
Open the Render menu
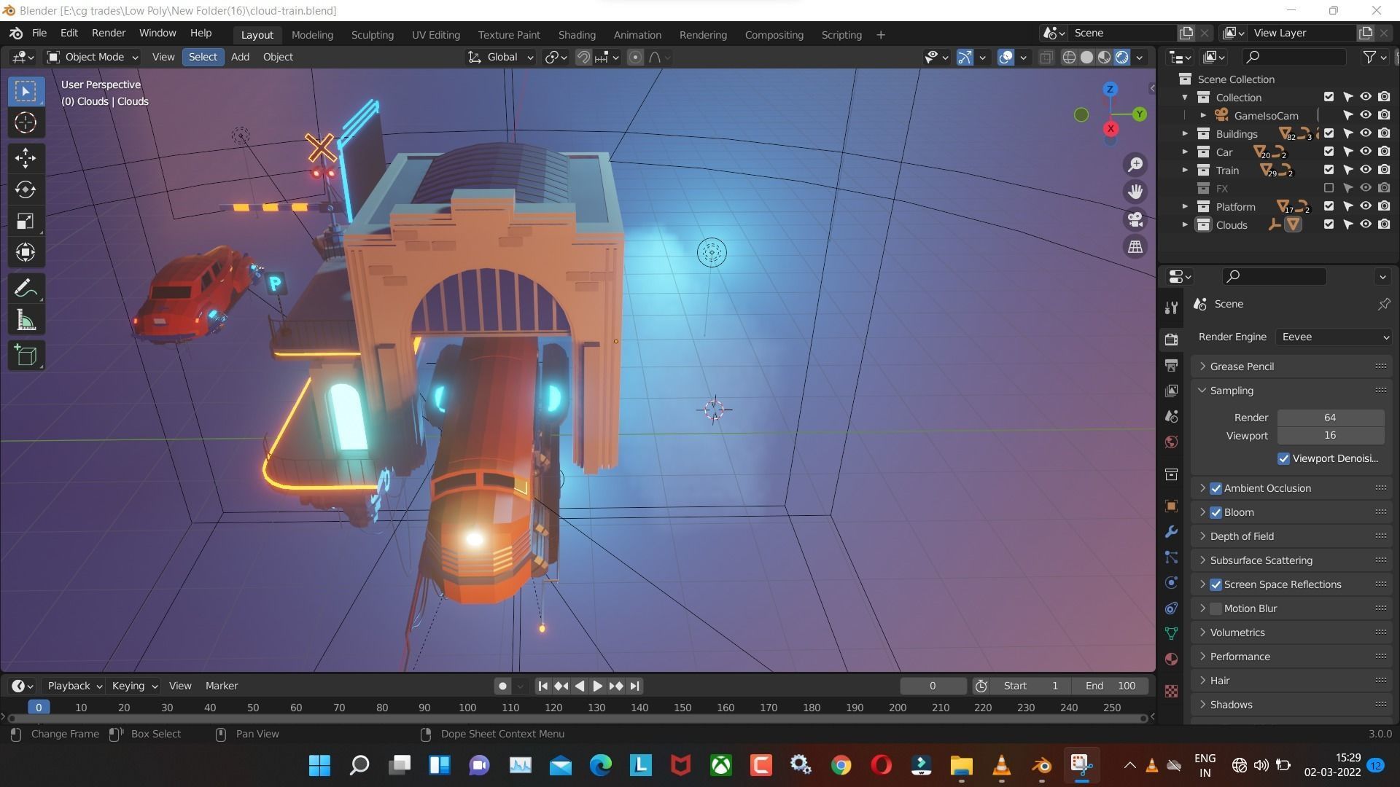coord(109,34)
